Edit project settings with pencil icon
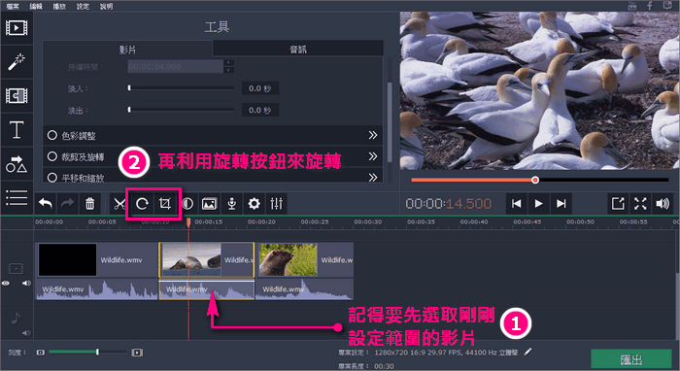 (x=527, y=352)
